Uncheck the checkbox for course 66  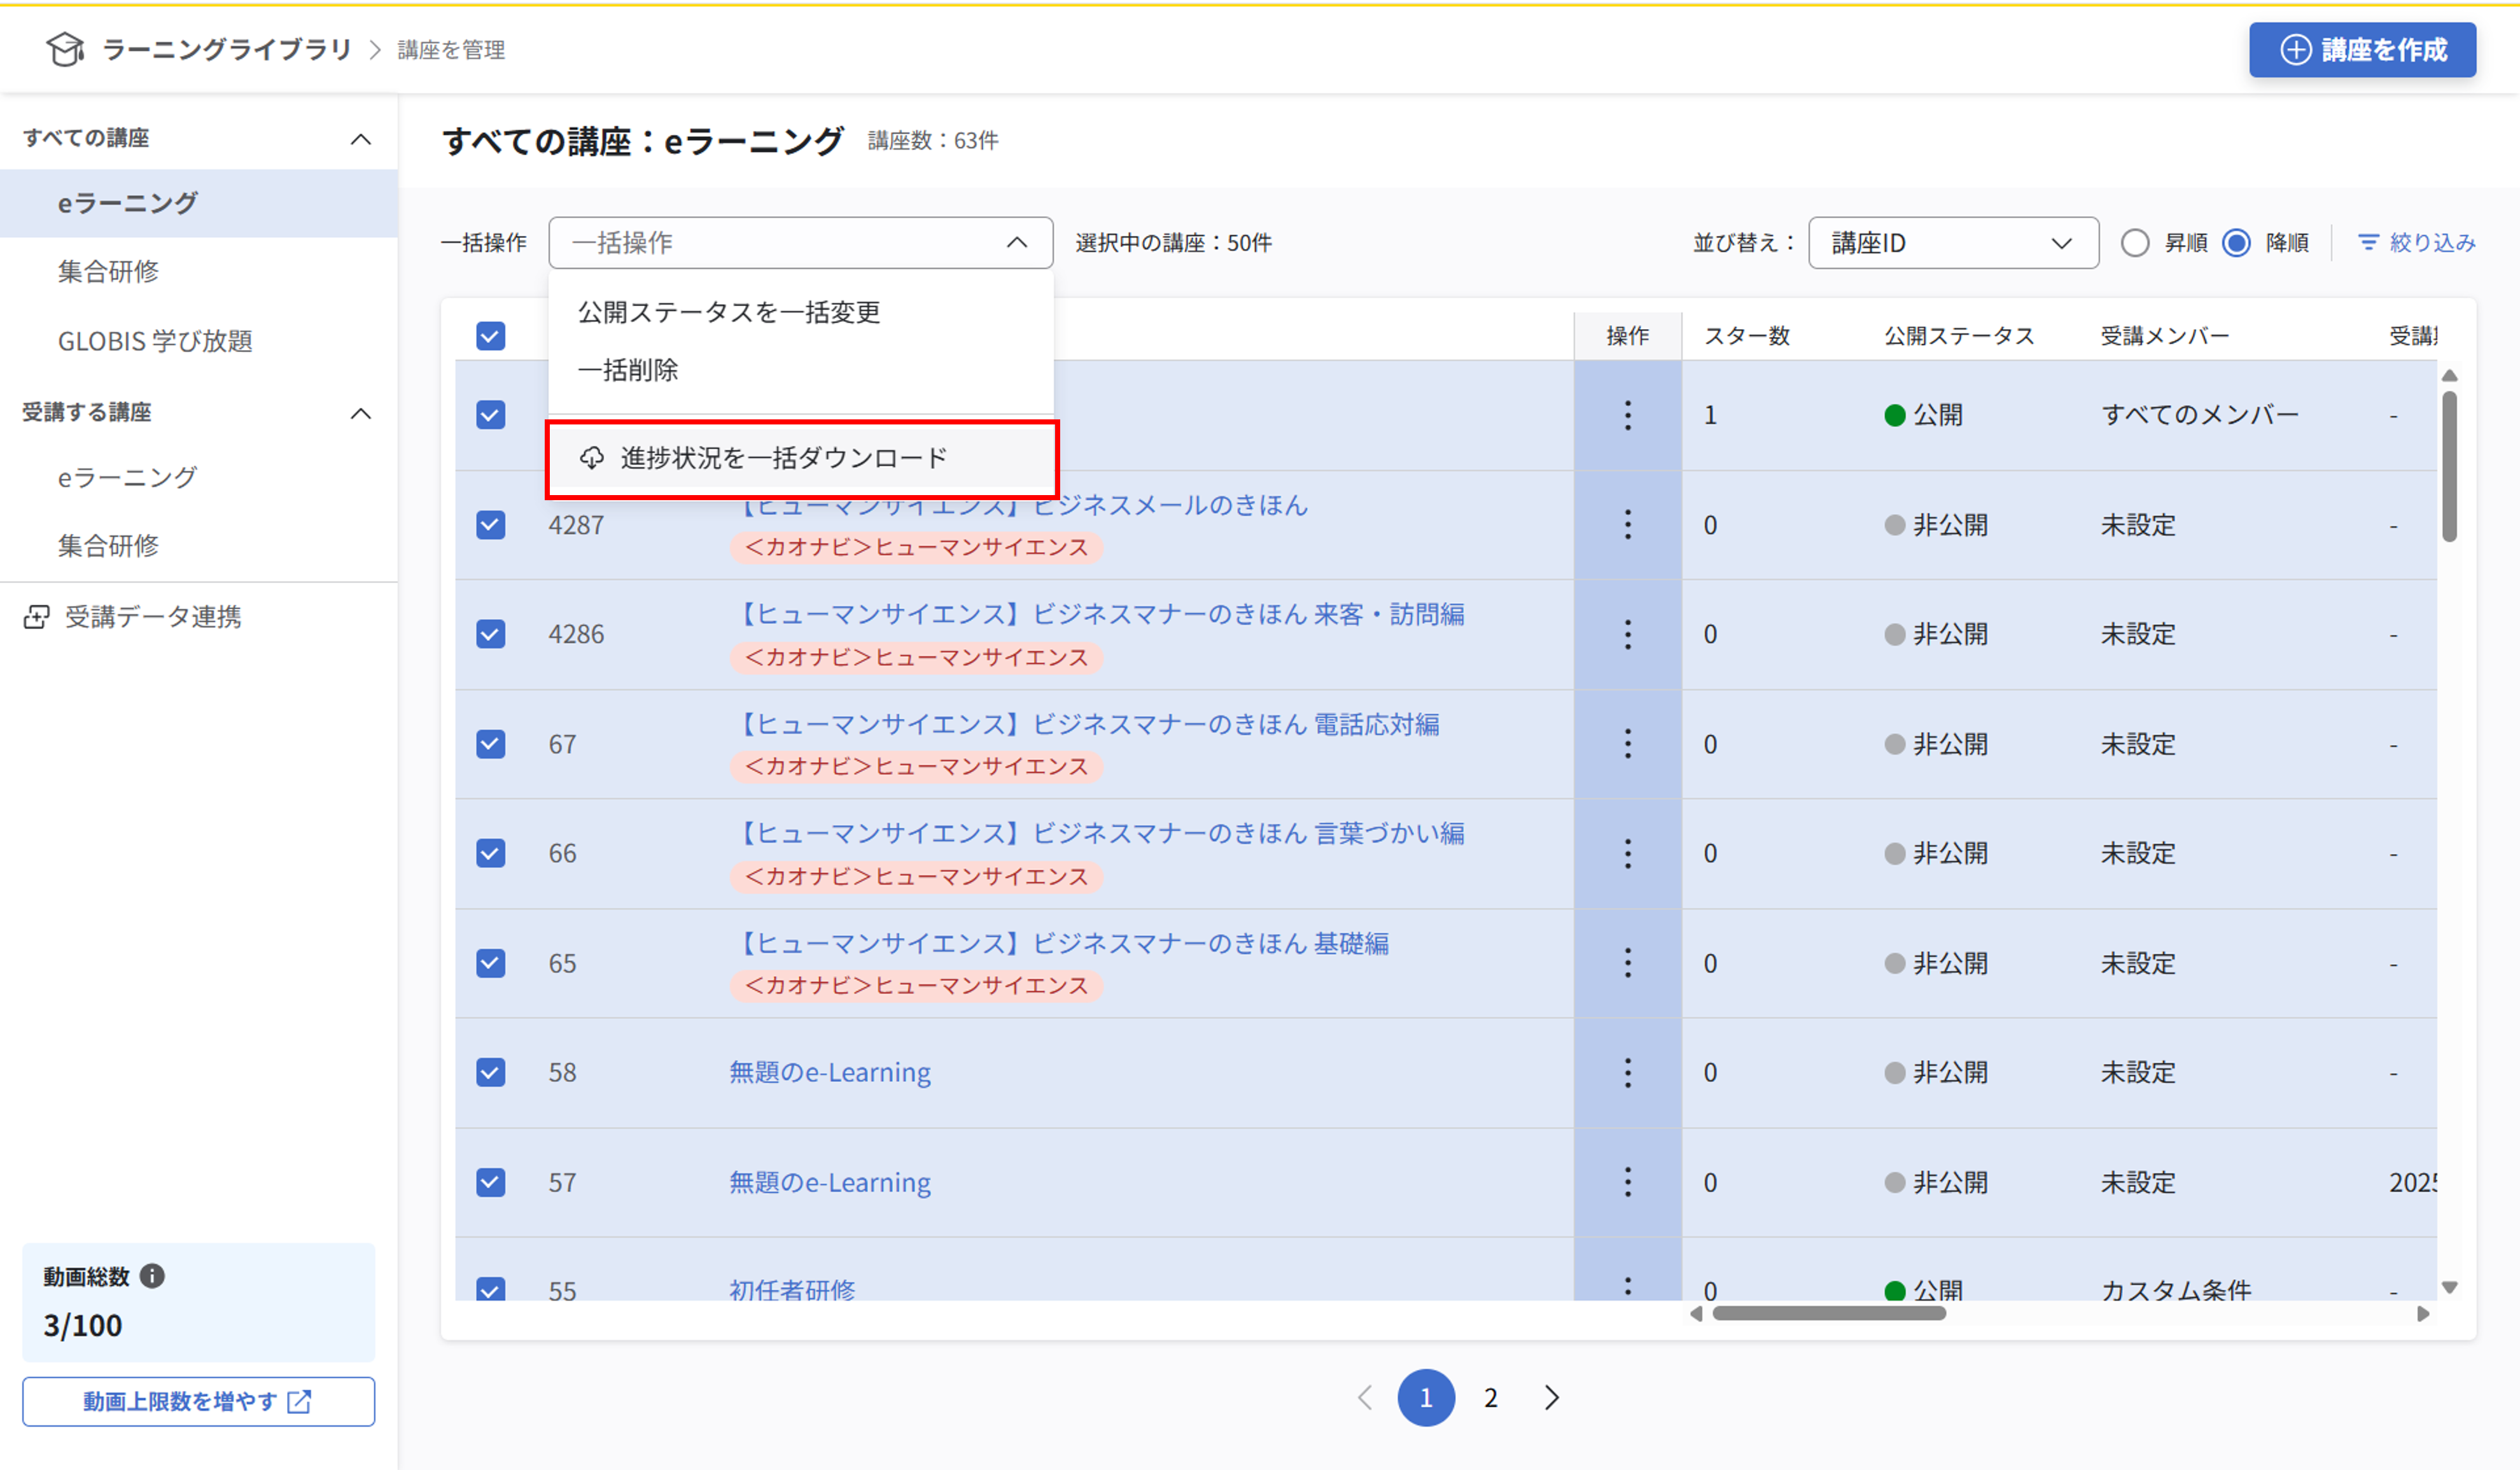pos(490,853)
